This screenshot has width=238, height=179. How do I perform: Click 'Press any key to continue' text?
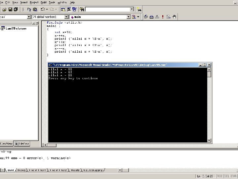(73, 78)
